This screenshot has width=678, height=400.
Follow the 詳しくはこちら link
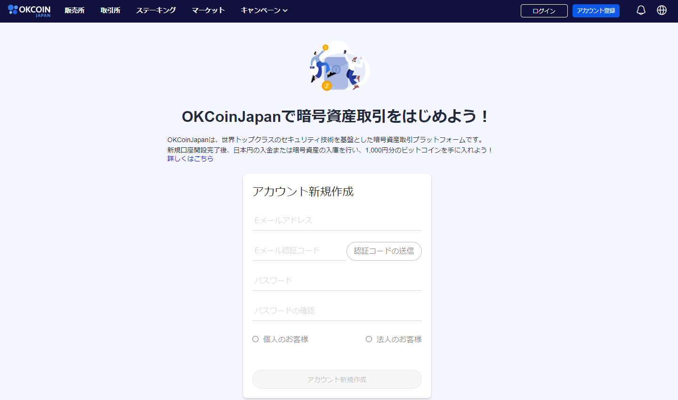(190, 159)
